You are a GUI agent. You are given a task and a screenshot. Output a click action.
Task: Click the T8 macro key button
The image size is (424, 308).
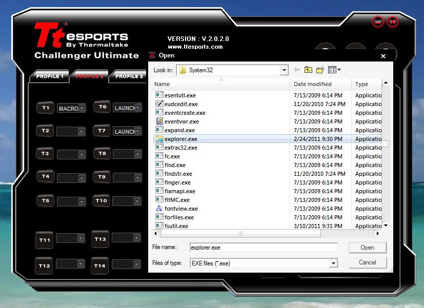point(102,153)
